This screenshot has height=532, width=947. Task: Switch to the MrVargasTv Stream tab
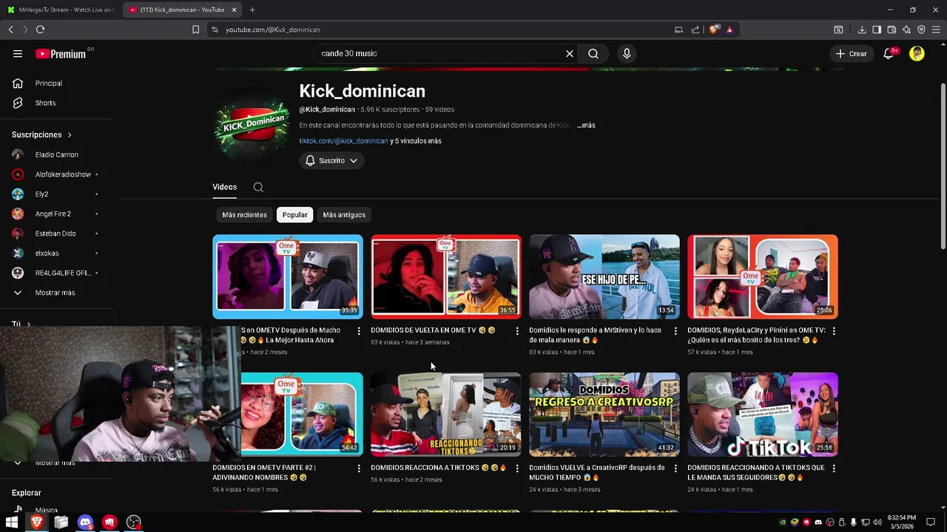point(61,10)
